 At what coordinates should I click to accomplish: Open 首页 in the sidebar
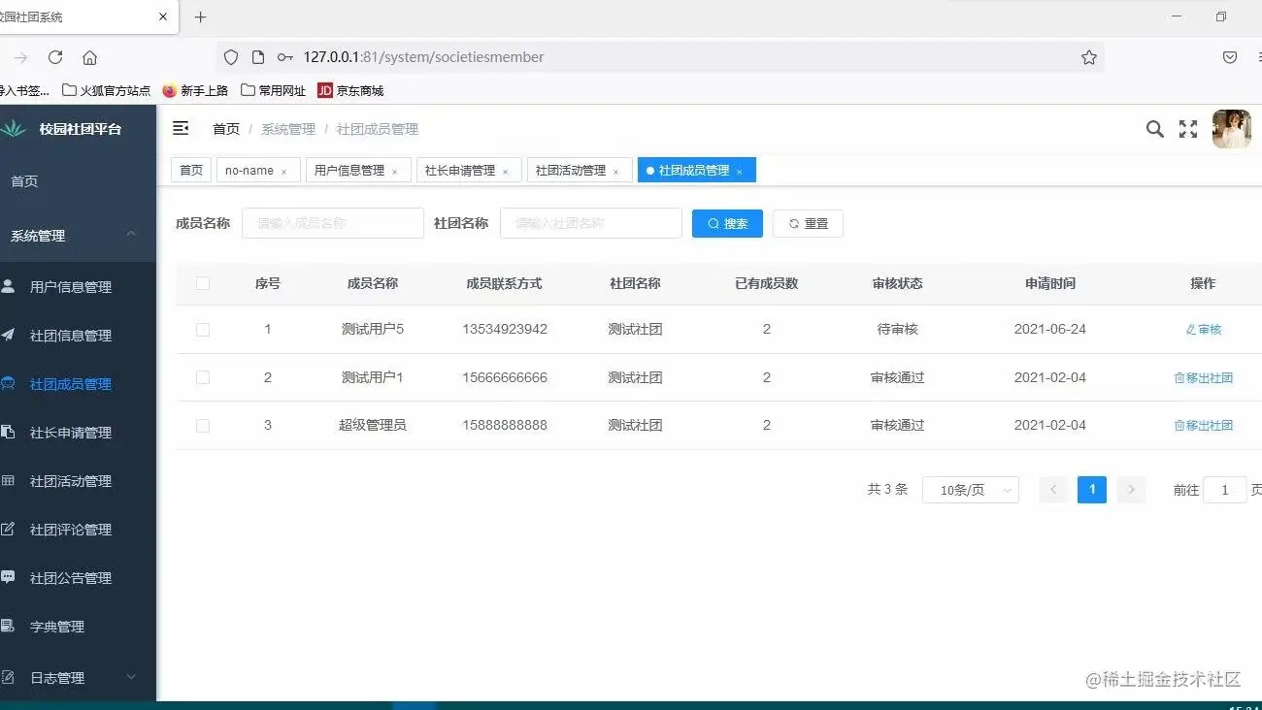point(78,181)
